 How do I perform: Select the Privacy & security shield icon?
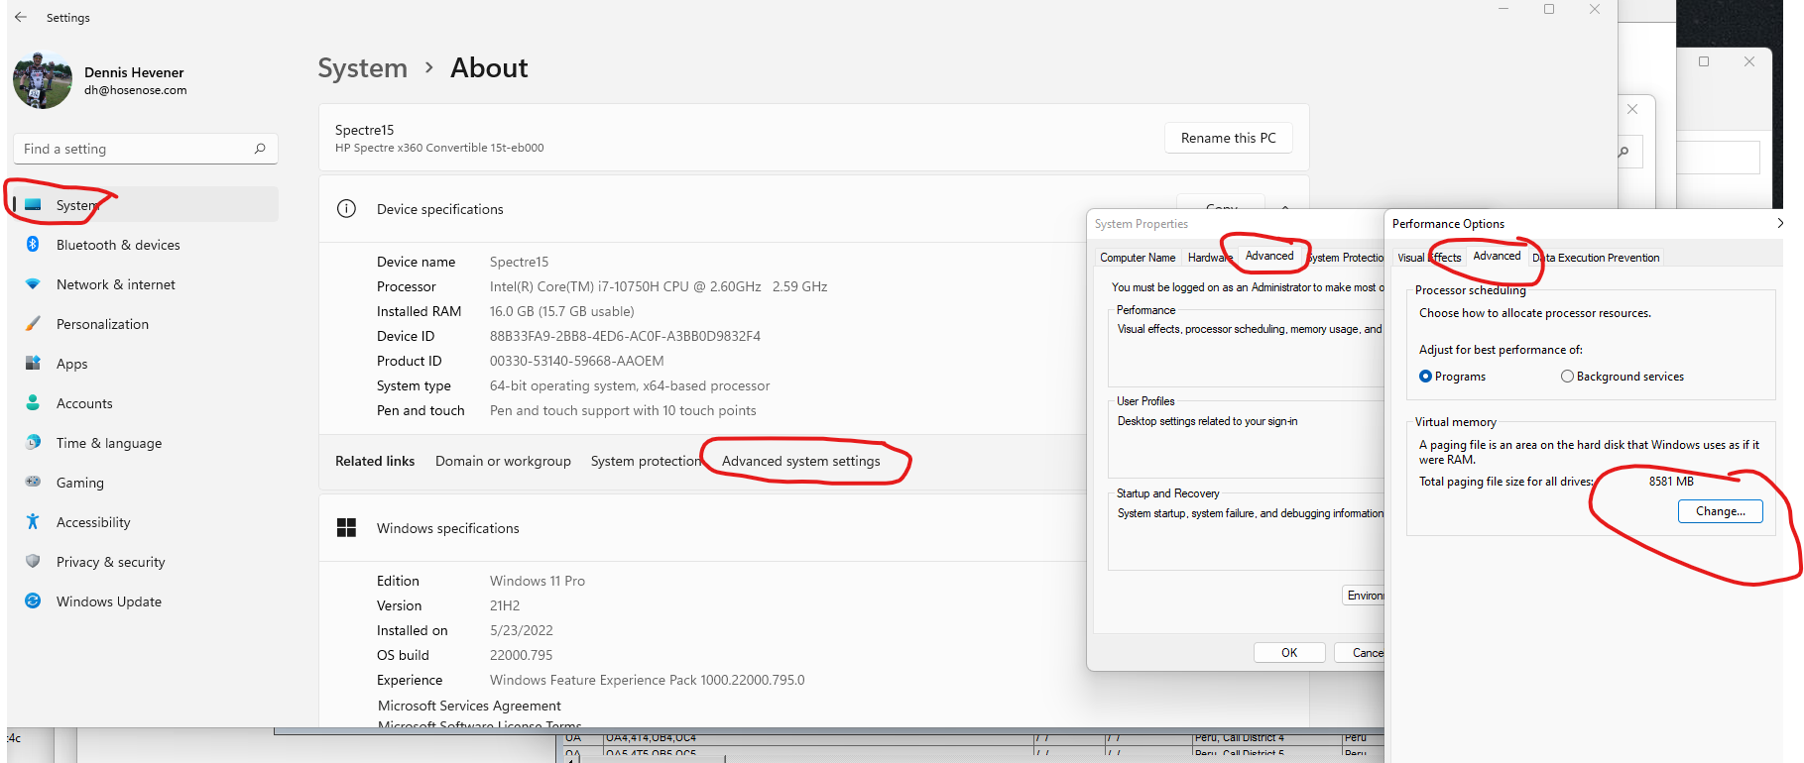33,562
